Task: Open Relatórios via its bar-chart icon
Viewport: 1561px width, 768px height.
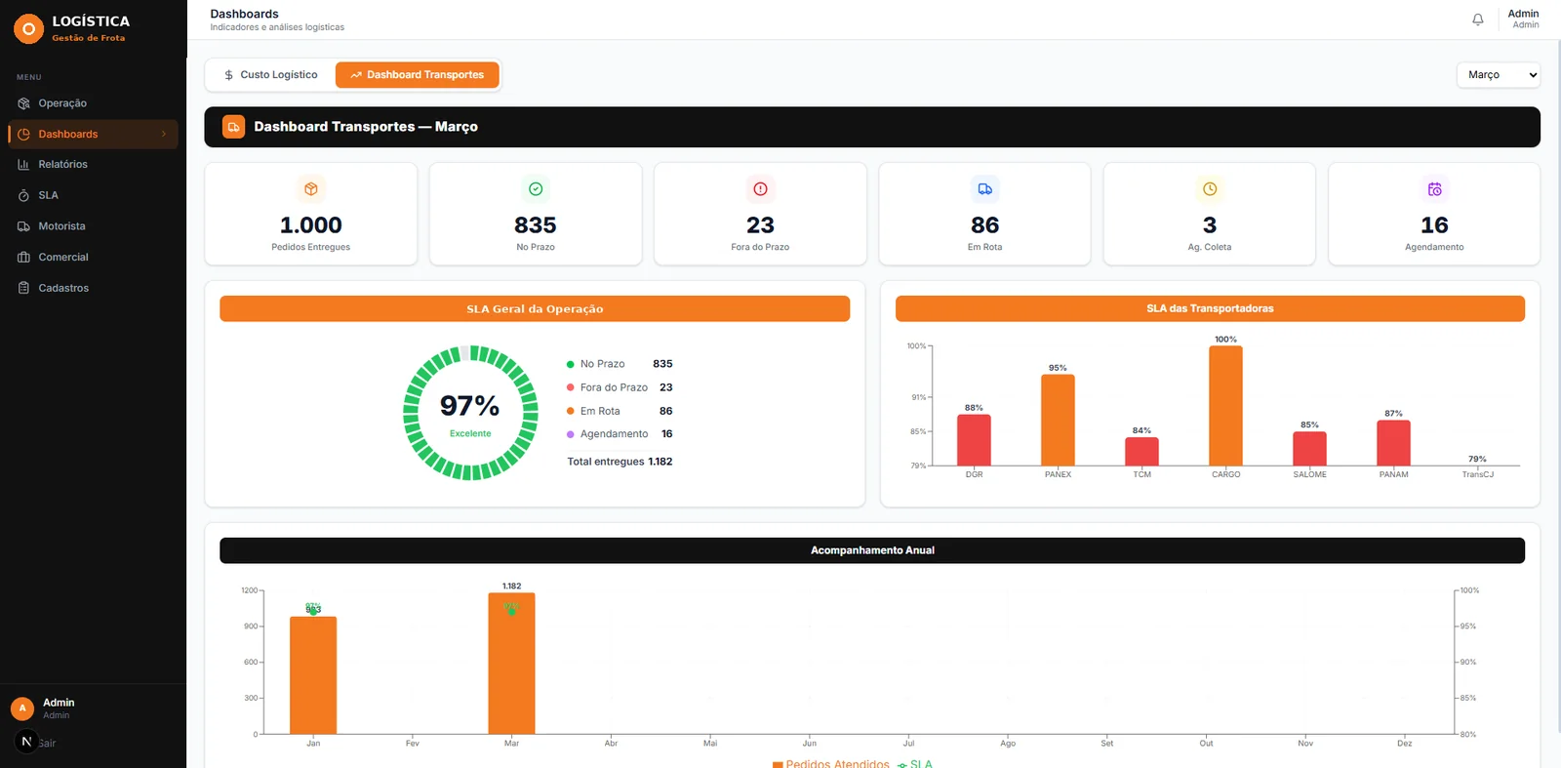Action: point(23,165)
